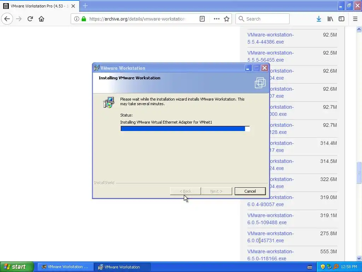The image size is (362, 272).
Task: Cancel the VMware Workstation installation
Action: point(250,191)
